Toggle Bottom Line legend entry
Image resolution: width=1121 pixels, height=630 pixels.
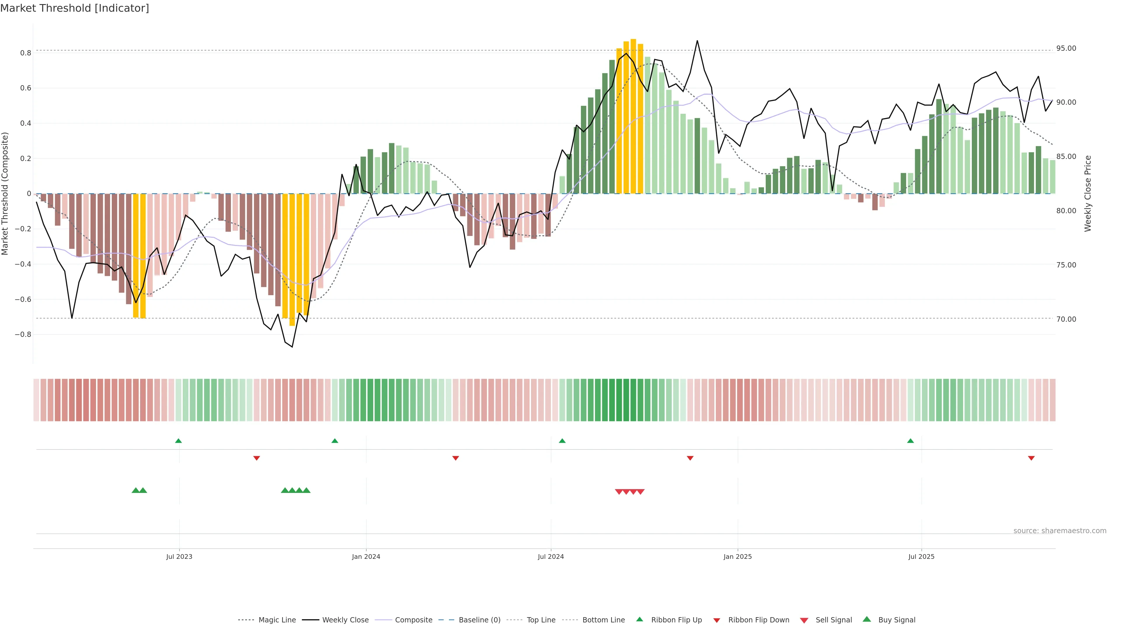tap(603, 620)
